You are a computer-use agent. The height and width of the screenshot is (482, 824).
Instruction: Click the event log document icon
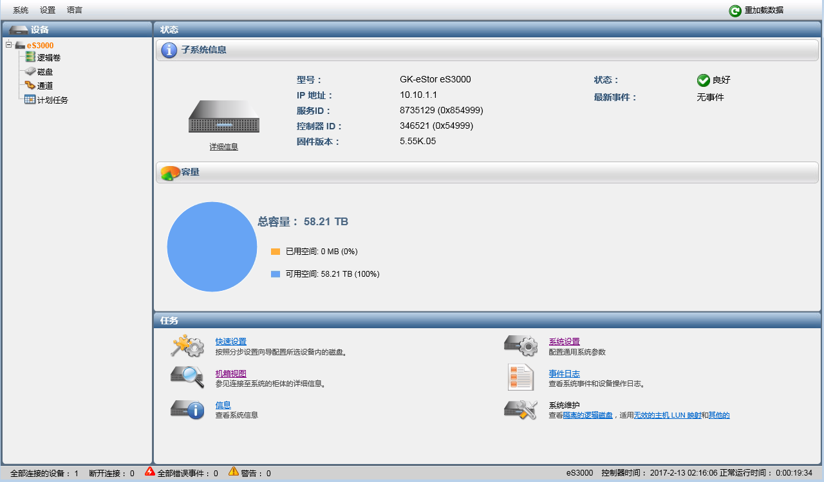(520, 377)
